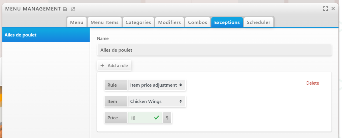
Task: Open menu management in external window icon
Action: pyautogui.click(x=73, y=9)
